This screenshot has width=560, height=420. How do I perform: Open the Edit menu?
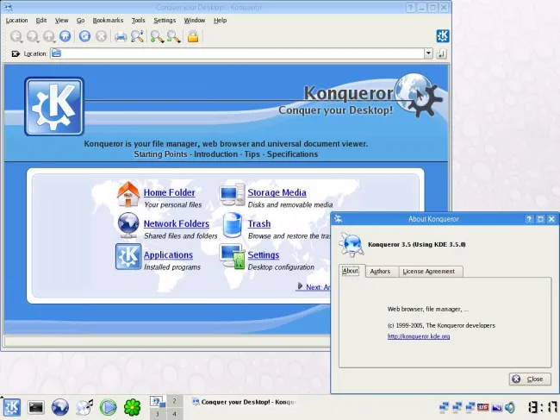click(x=41, y=21)
